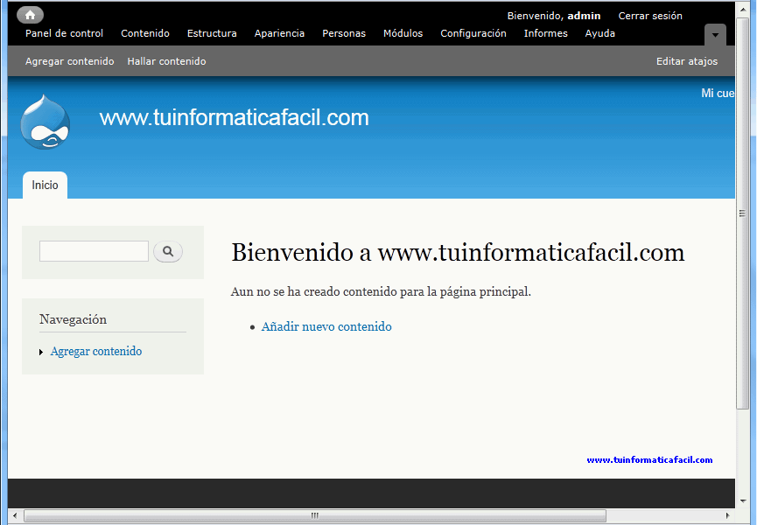
Task: Click the admin username link
Action: [x=584, y=16]
